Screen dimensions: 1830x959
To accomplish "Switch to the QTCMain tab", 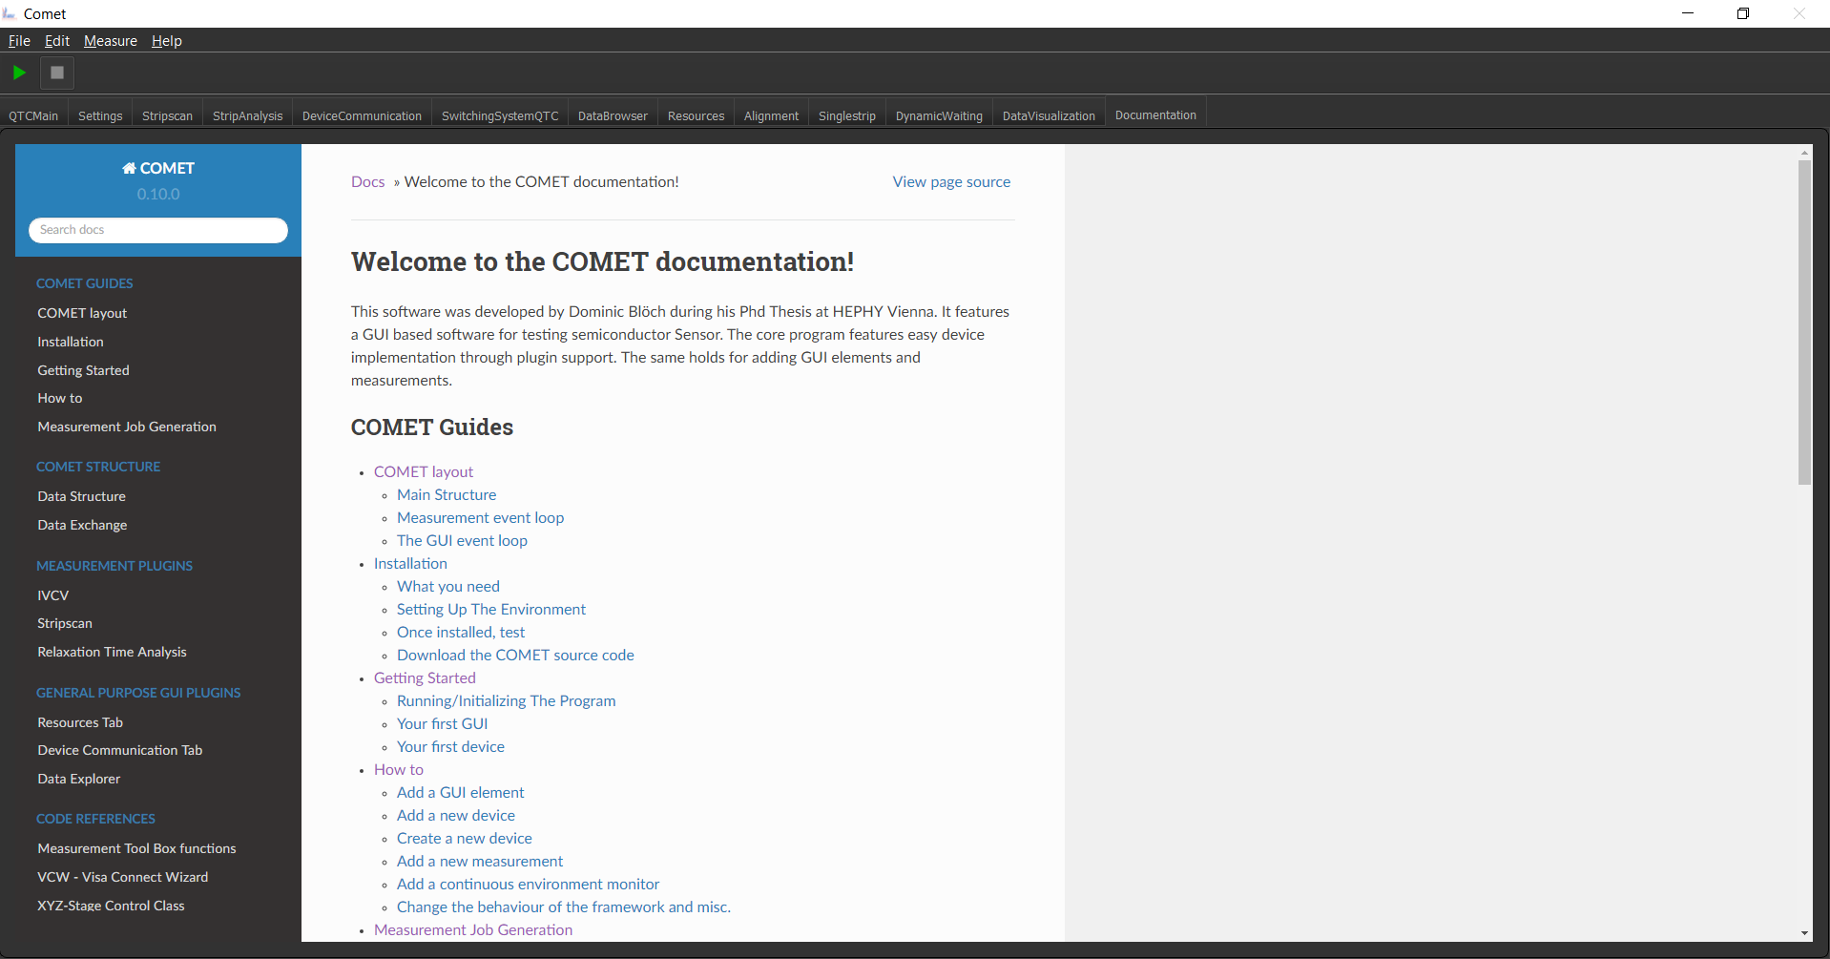I will 33,115.
